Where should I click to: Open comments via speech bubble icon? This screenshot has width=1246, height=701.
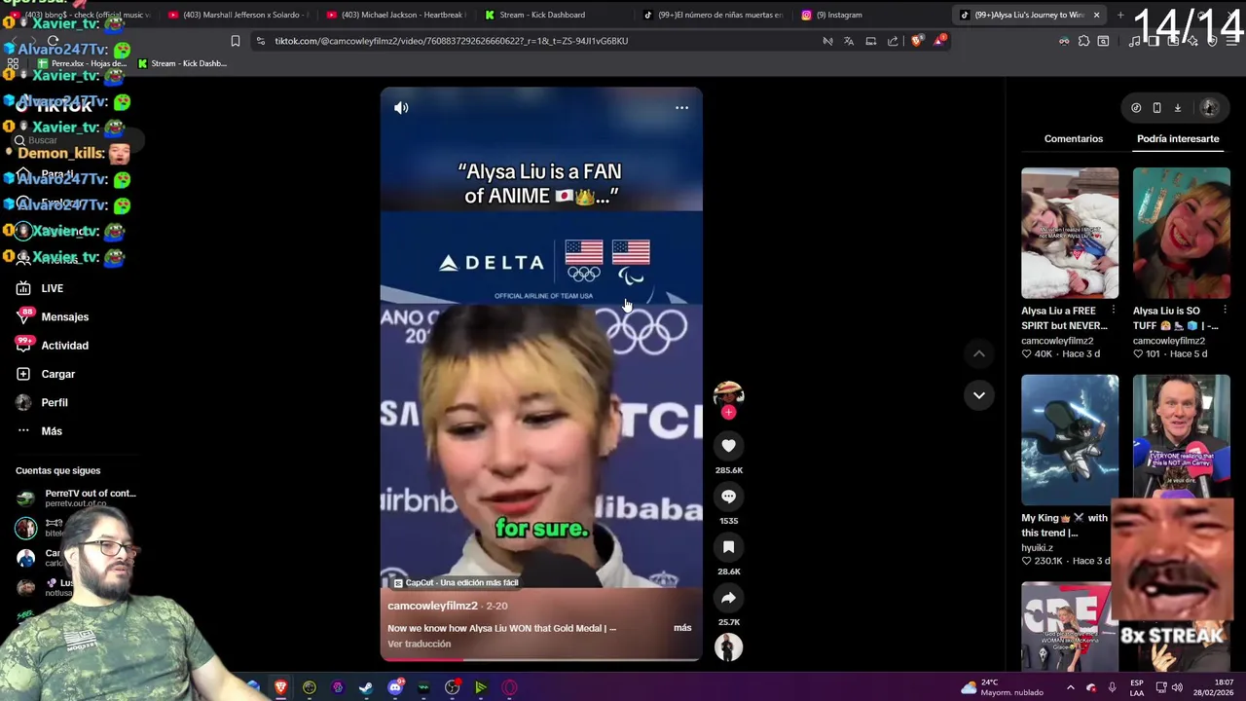[728, 497]
